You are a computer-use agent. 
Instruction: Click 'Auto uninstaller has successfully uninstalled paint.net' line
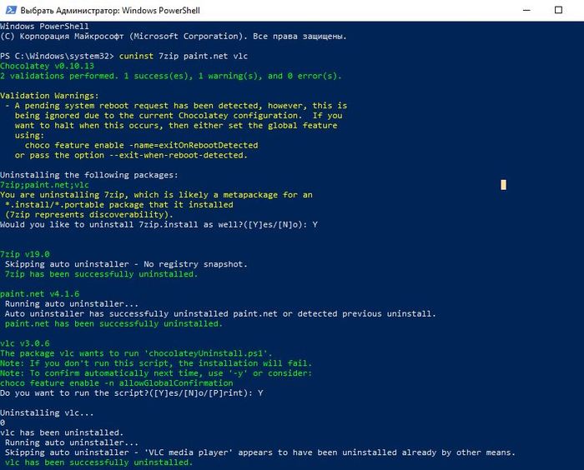click(x=220, y=313)
